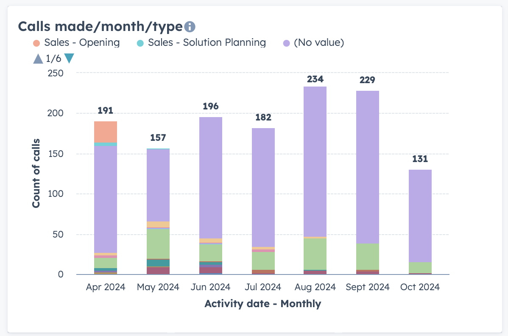The width and height of the screenshot is (508, 336).
Task: Click the 1/6 legend page indicator
Action: pyautogui.click(x=53, y=58)
